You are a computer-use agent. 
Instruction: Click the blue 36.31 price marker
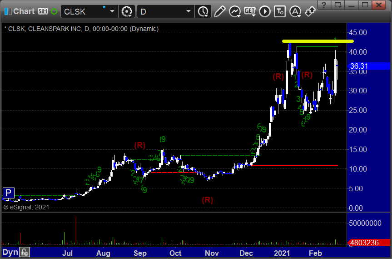pyautogui.click(x=369, y=66)
